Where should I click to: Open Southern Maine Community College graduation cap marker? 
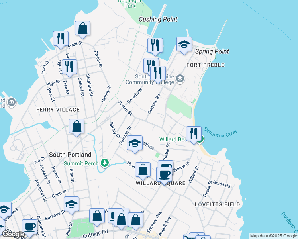click(180, 78)
